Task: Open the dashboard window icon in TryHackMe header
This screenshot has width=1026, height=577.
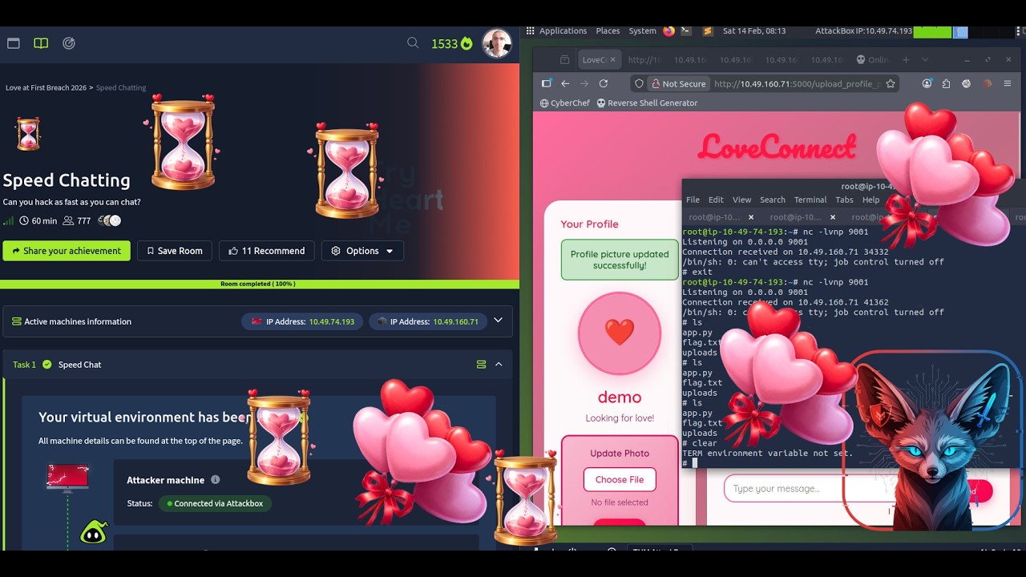Action: point(13,43)
